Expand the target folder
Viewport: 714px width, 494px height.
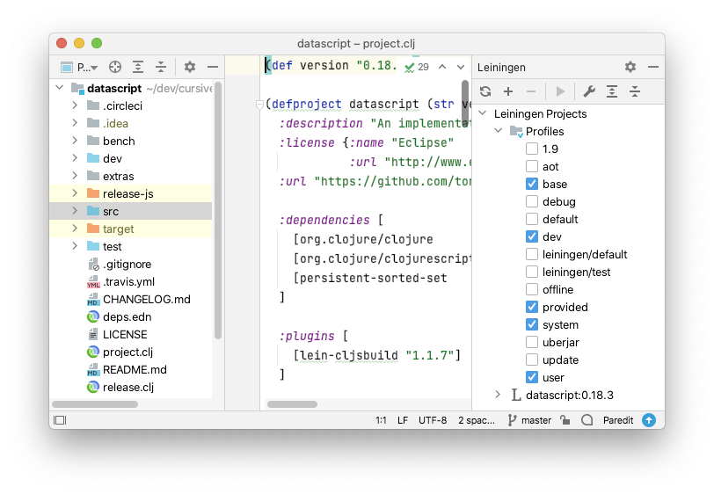click(x=75, y=229)
